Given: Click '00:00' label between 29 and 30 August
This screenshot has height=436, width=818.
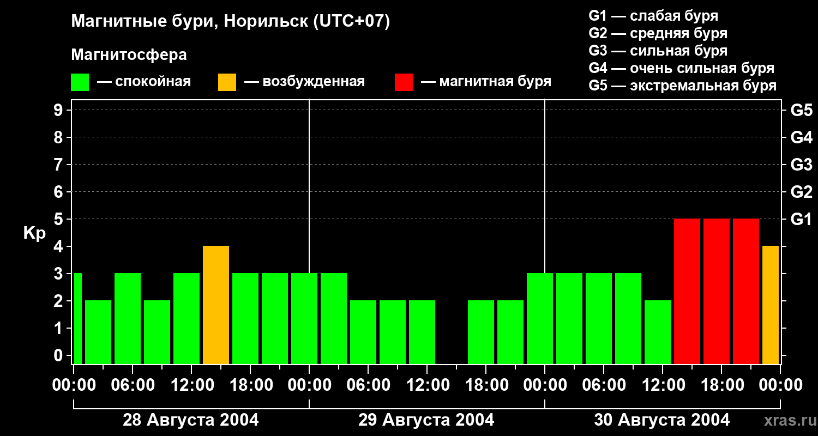Looking at the screenshot, I should pyautogui.click(x=545, y=385).
